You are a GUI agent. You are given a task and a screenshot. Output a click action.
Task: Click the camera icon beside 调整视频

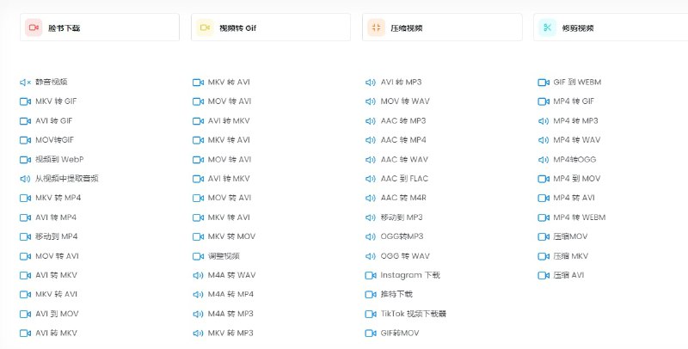[198, 256]
